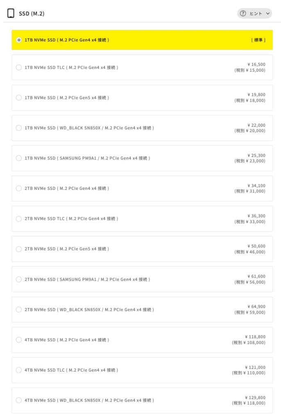Select 1TB WD_BLACK SN850X radio button

[x=19, y=128]
